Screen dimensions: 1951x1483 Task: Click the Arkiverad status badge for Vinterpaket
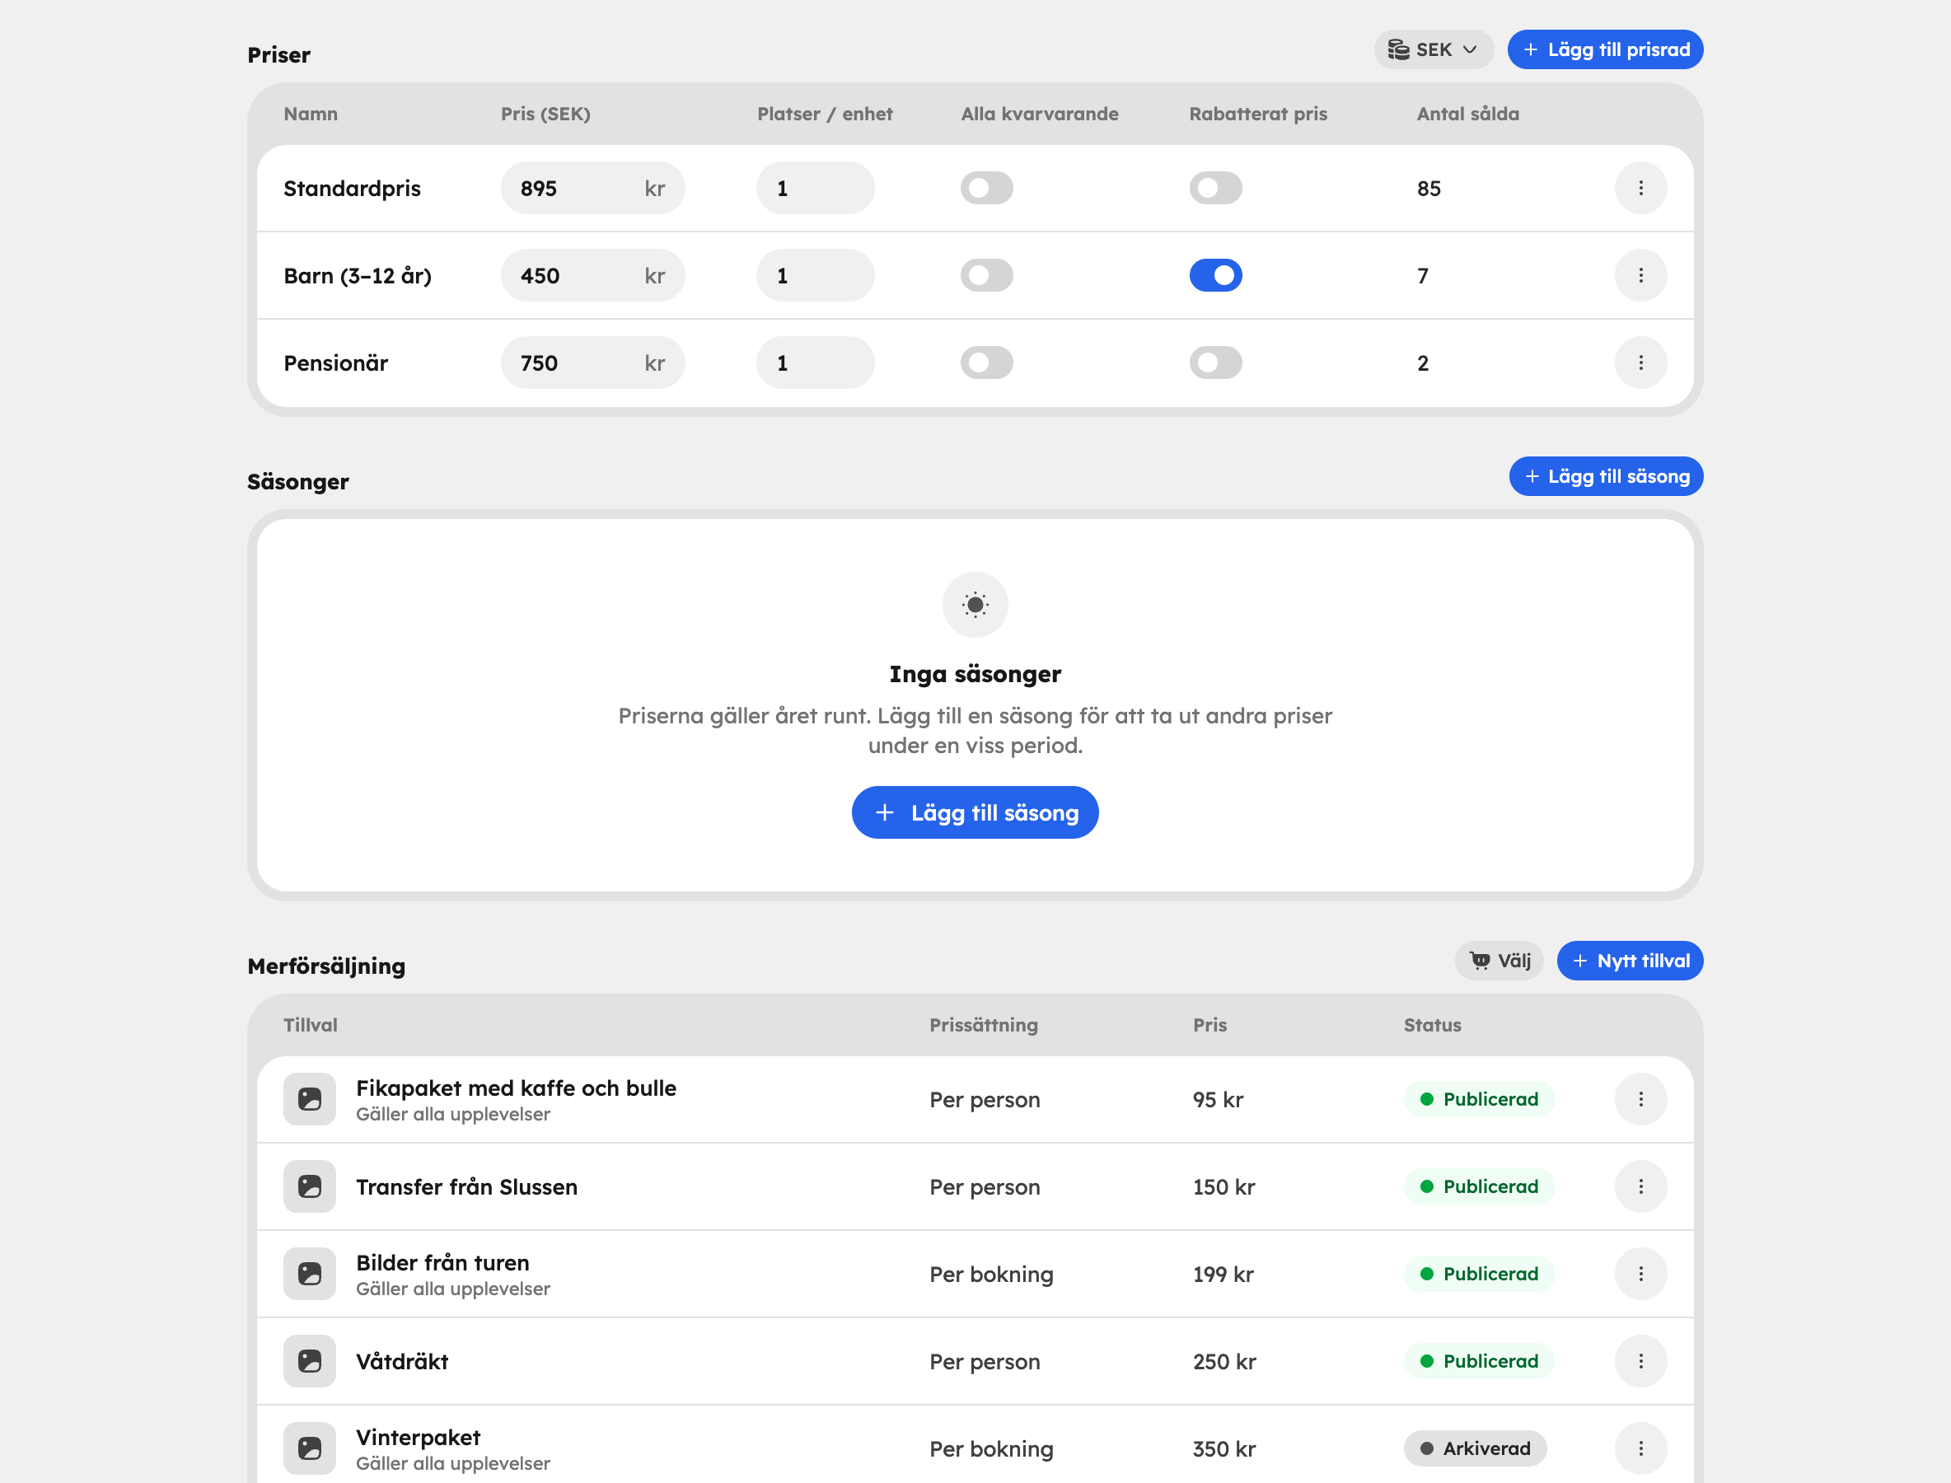click(x=1474, y=1448)
